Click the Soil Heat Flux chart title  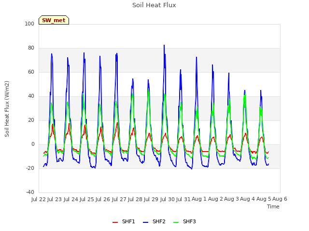[x=154, y=5]
